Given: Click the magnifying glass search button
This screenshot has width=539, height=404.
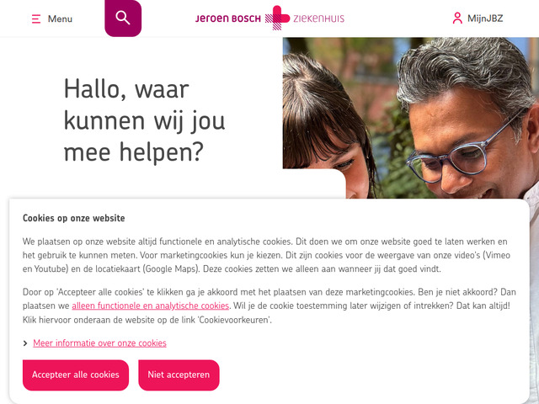Looking at the screenshot, I should coord(123,19).
